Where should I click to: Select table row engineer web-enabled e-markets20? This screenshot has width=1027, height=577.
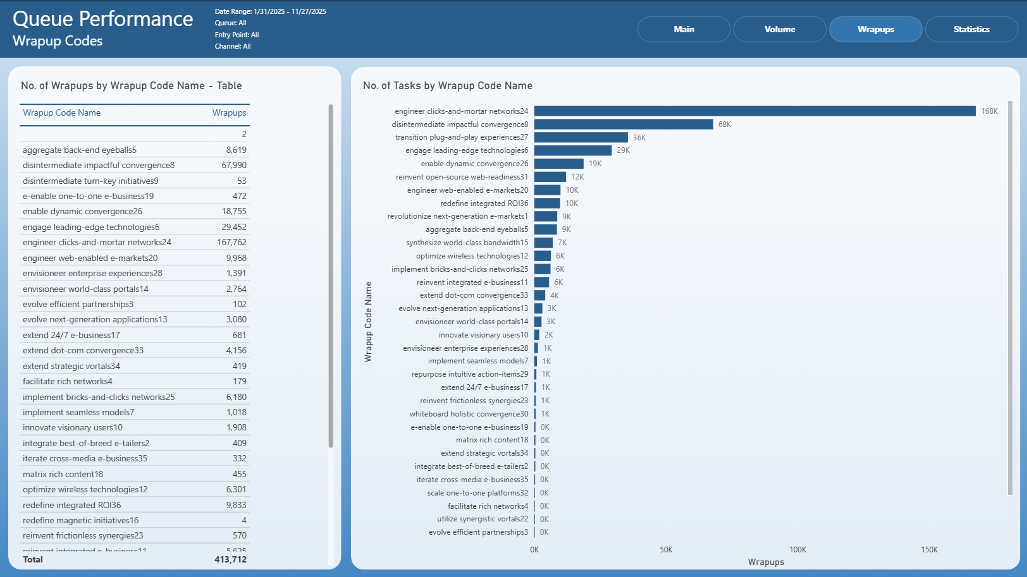(135, 258)
